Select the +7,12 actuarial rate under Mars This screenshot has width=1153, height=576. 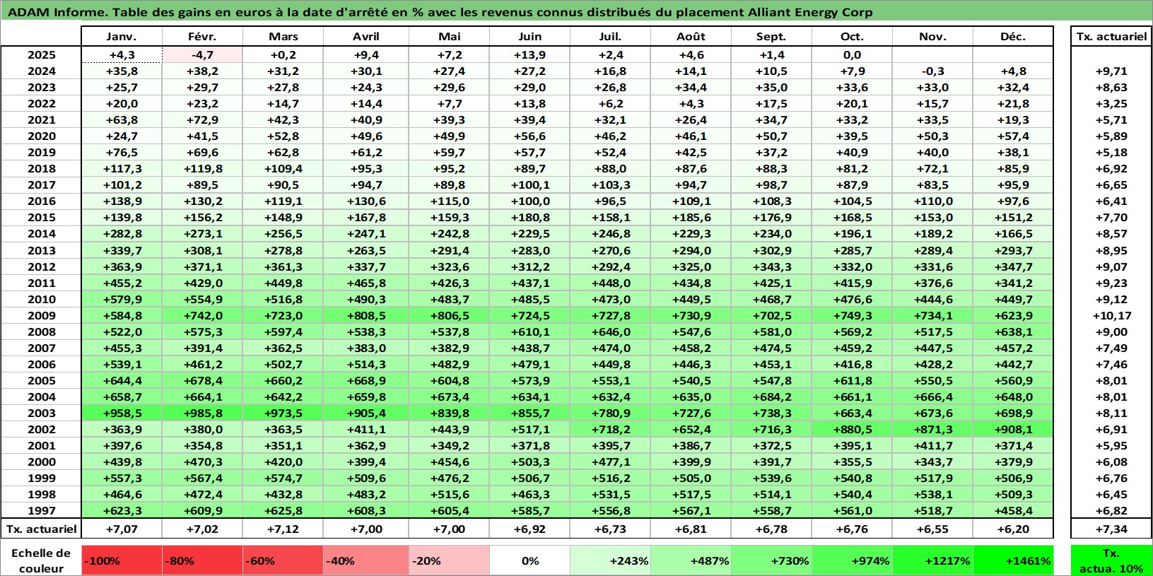(283, 529)
